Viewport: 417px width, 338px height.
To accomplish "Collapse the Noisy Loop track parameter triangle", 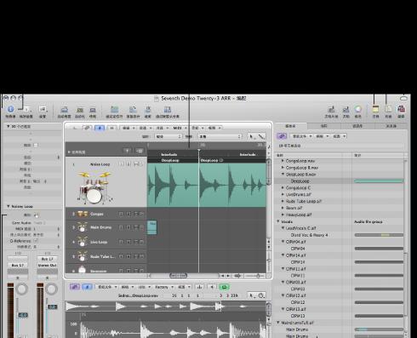I will coord(9,206).
